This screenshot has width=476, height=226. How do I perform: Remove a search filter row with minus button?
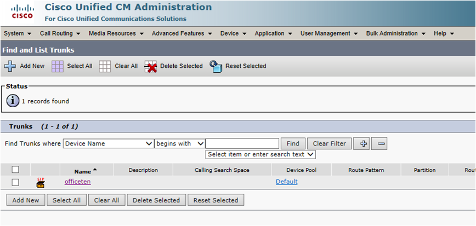[x=379, y=143]
